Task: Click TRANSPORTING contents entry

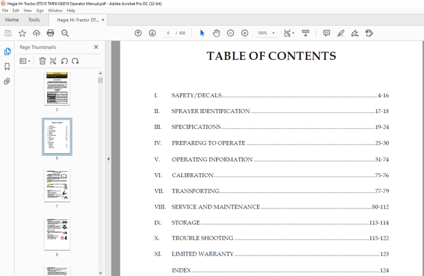Action: [x=271, y=191]
